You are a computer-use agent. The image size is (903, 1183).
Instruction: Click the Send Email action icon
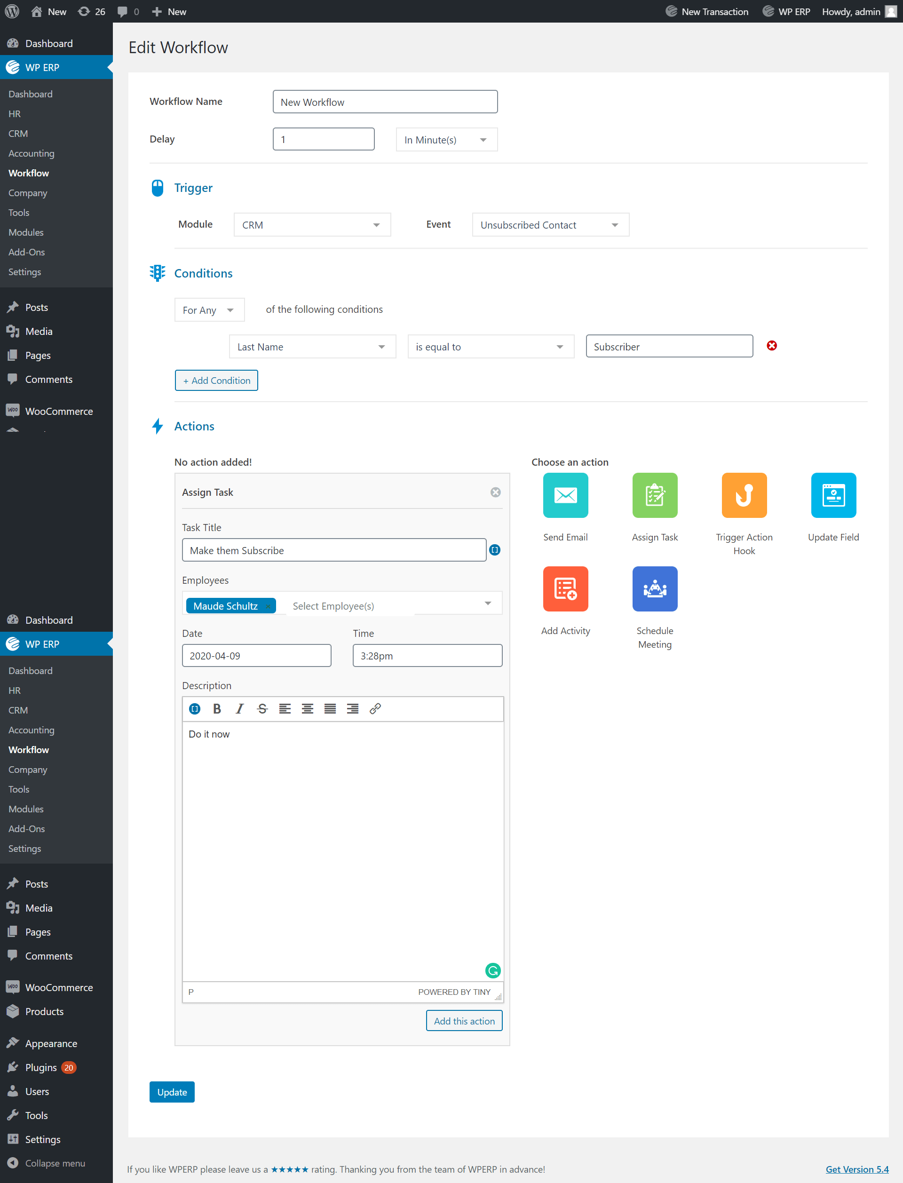(x=565, y=495)
